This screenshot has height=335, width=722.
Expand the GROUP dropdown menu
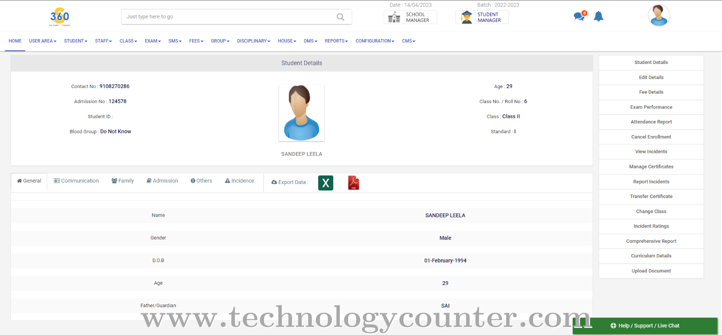click(x=220, y=41)
